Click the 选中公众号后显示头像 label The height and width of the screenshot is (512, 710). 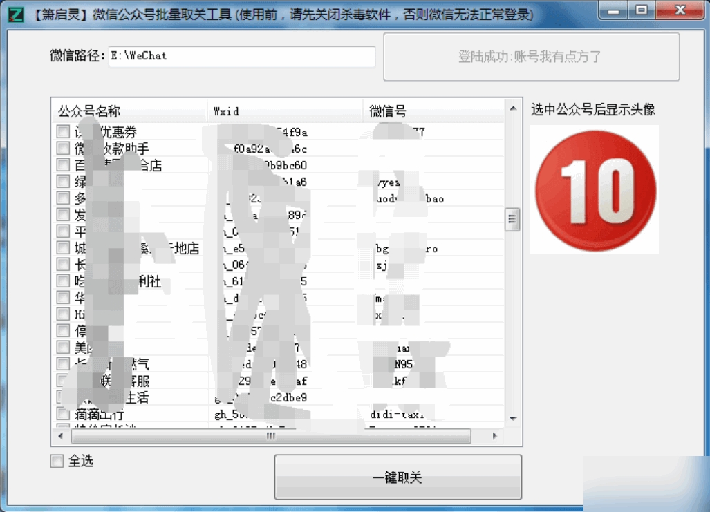[592, 110]
